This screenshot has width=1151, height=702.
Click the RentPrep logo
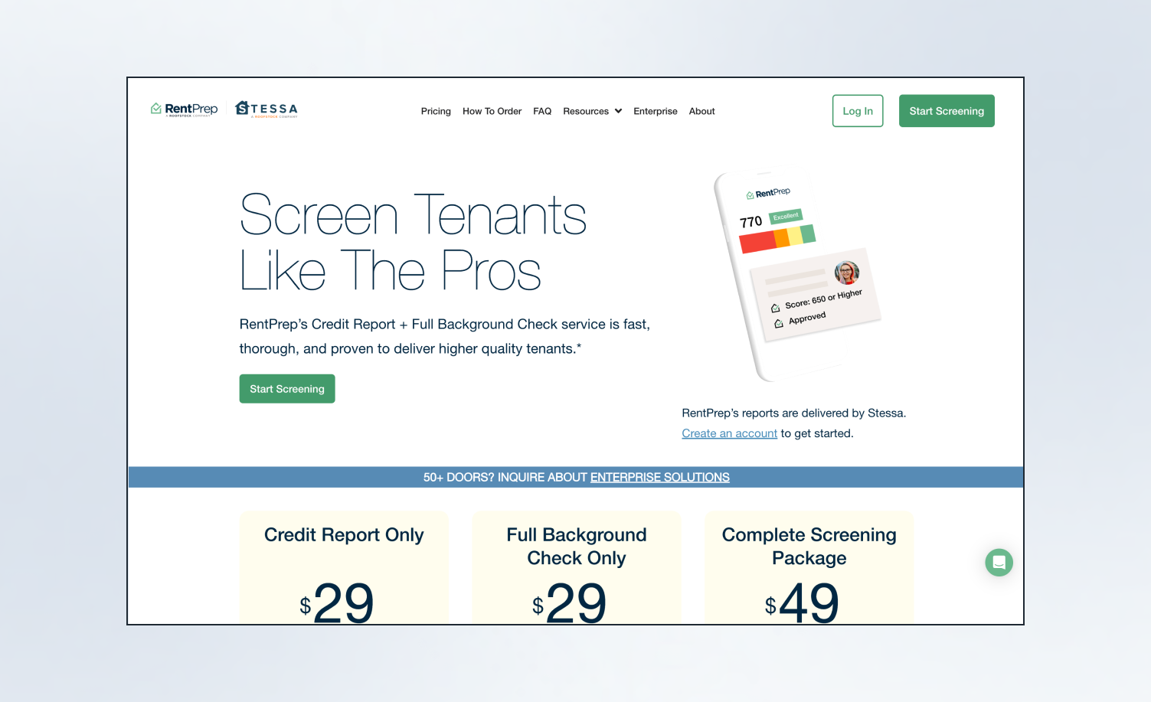tap(184, 109)
